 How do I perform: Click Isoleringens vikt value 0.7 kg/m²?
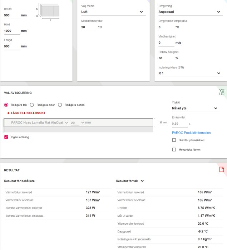[204, 239]
